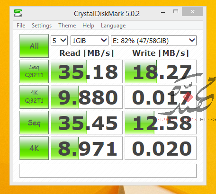216x194 pixels.
Task: Open the drive selector showing E: 82%
Action: (x=153, y=41)
